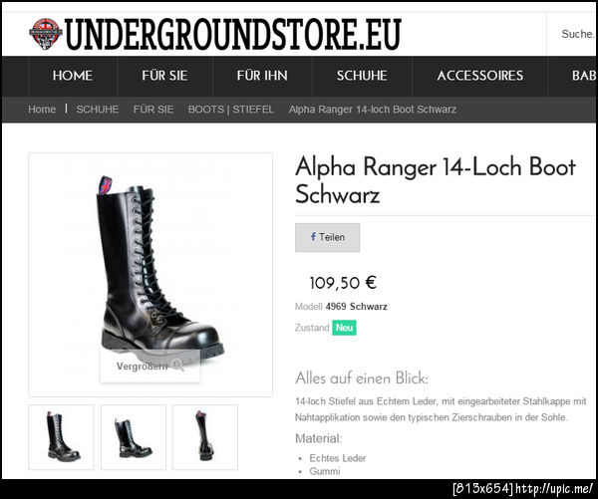Open BOOTS | STIEFEL breadcrumb category
598x499 pixels.
click(231, 110)
